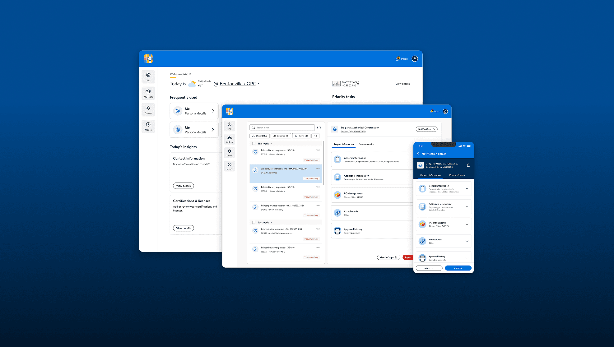
Task: Check the This week group checkbox
Action: [254, 144]
